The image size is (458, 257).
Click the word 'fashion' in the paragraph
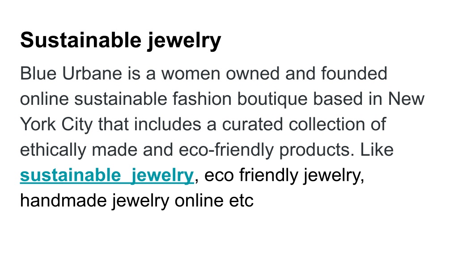click(x=202, y=99)
